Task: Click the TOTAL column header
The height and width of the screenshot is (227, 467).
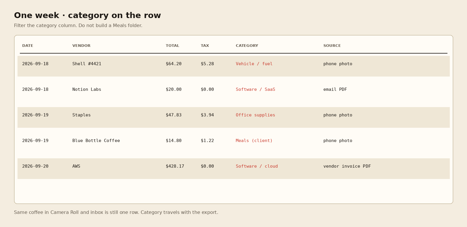Action: pyautogui.click(x=172, y=46)
